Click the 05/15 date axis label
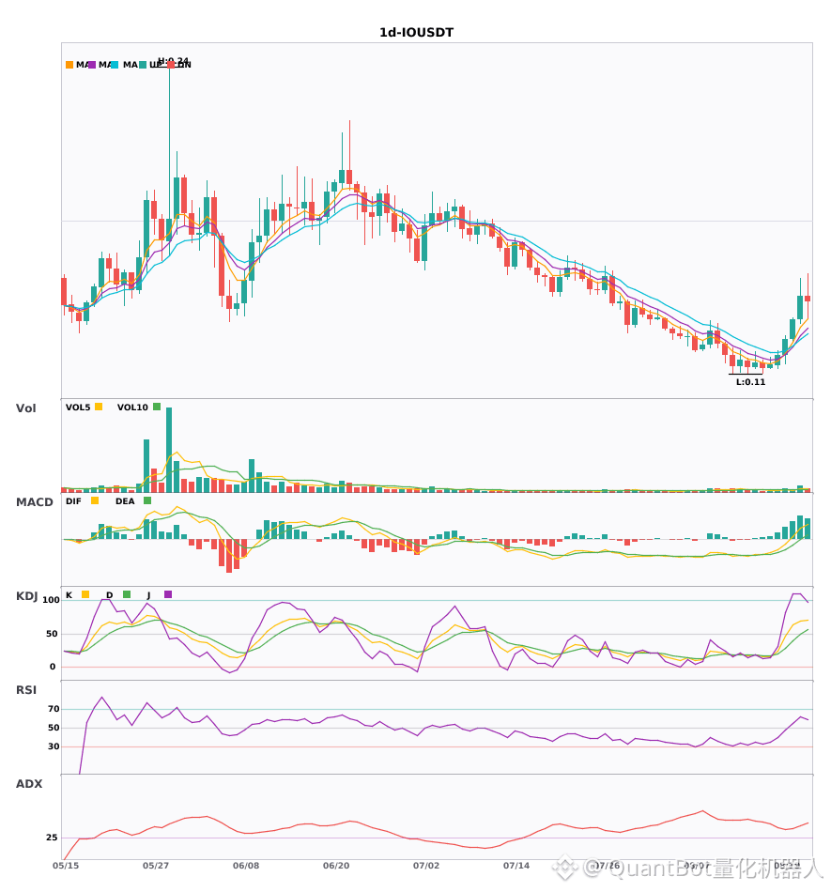This screenshot has width=831, height=892. pos(66,866)
